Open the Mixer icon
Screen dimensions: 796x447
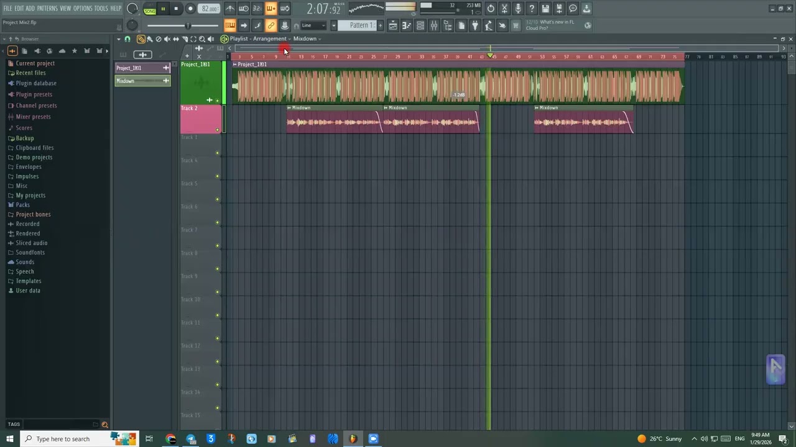(434, 25)
